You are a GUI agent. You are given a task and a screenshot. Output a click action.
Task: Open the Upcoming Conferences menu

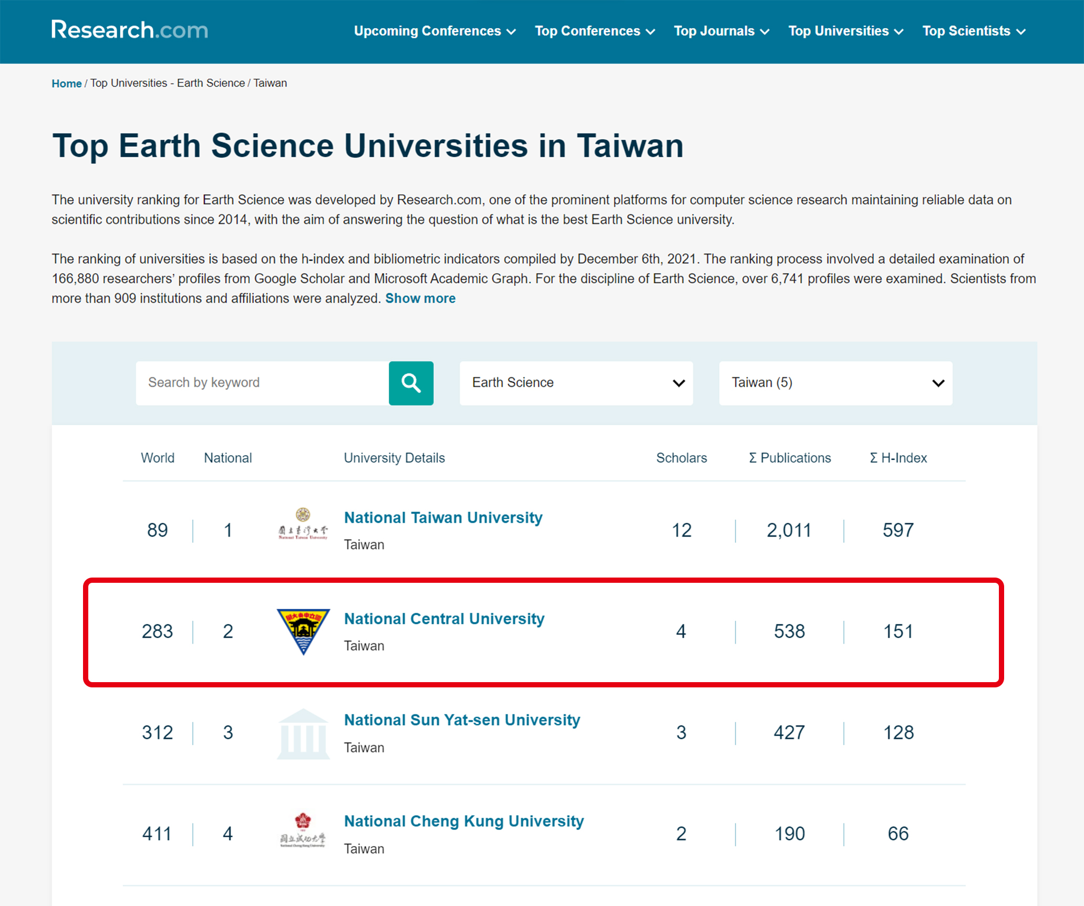click(435, 31)
